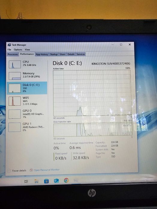This screenshot has height=209, width=157.
Task: Click the 0% Active time value
Action: [56, 148]
